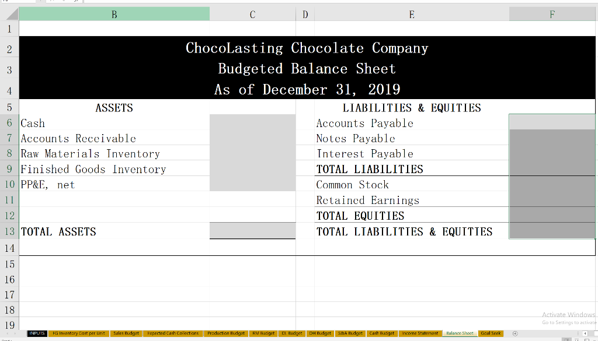Select the PP&E, net cell

pyautogui.click(x=114, y=185)
